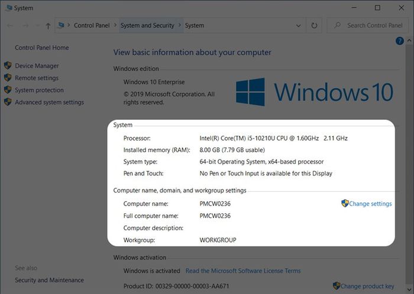The width and height of the screenshot is (414, 294).
Task: Click Change settings link
Action: tap(370, 204)
